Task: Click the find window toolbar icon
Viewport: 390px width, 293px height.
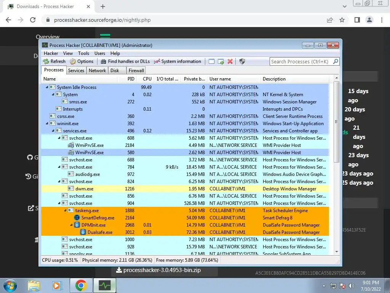Action: pyautogui.click(x=211, y=61)
